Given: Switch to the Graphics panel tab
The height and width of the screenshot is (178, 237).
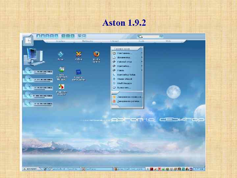Looking at the screenshot, I should point(61,41).
